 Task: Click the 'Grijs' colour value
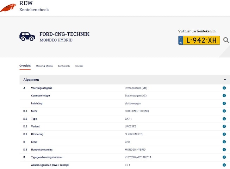point(128,142)
